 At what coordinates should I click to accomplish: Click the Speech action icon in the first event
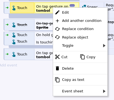click(x=84, y=6)
